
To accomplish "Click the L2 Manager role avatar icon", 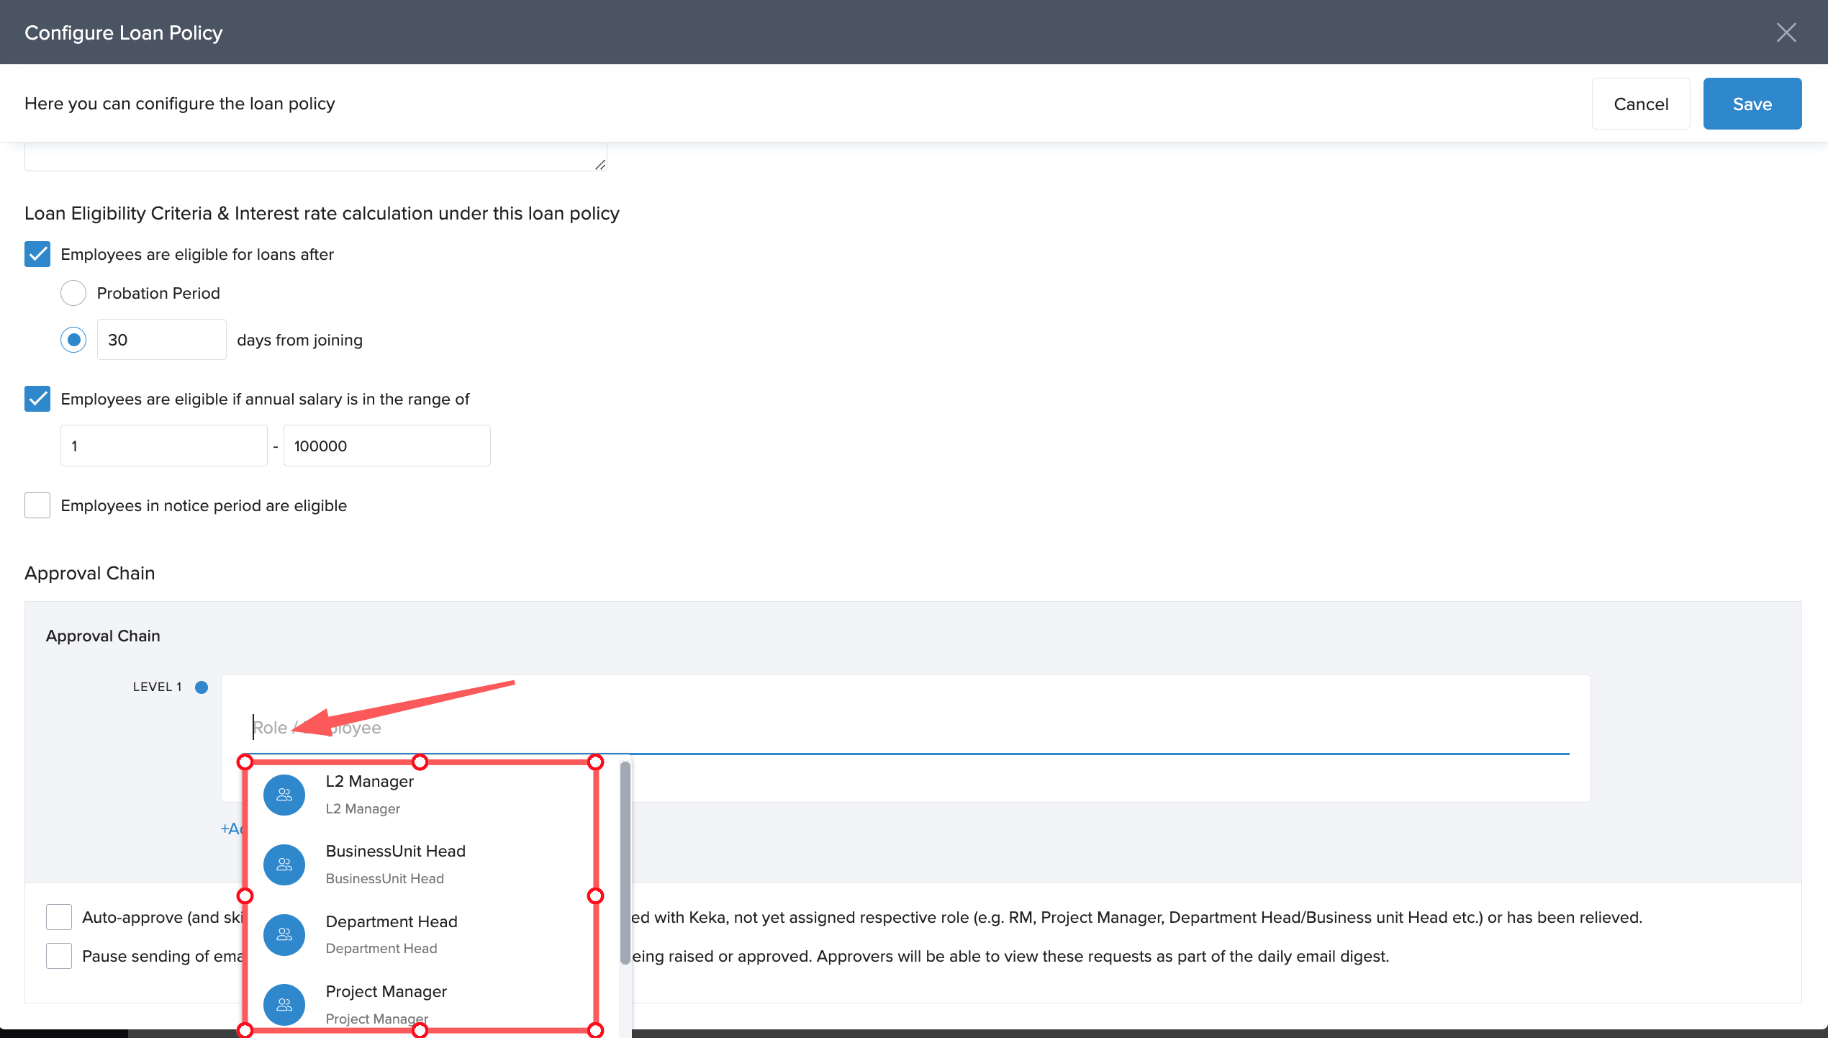I will pos(284,795).
